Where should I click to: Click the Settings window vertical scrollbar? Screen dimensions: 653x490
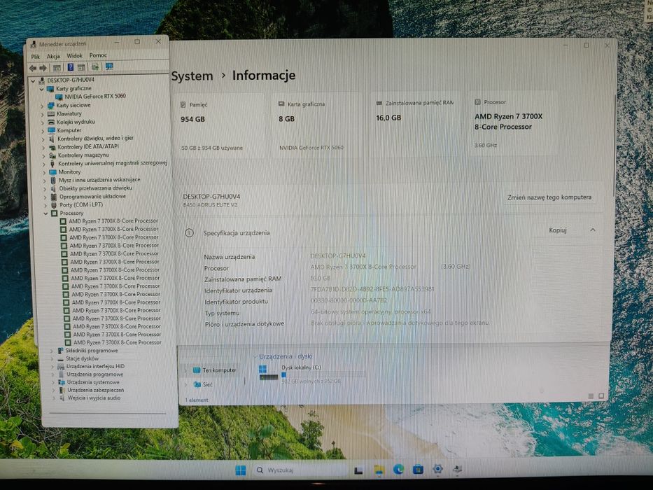(x=615, y=146)
